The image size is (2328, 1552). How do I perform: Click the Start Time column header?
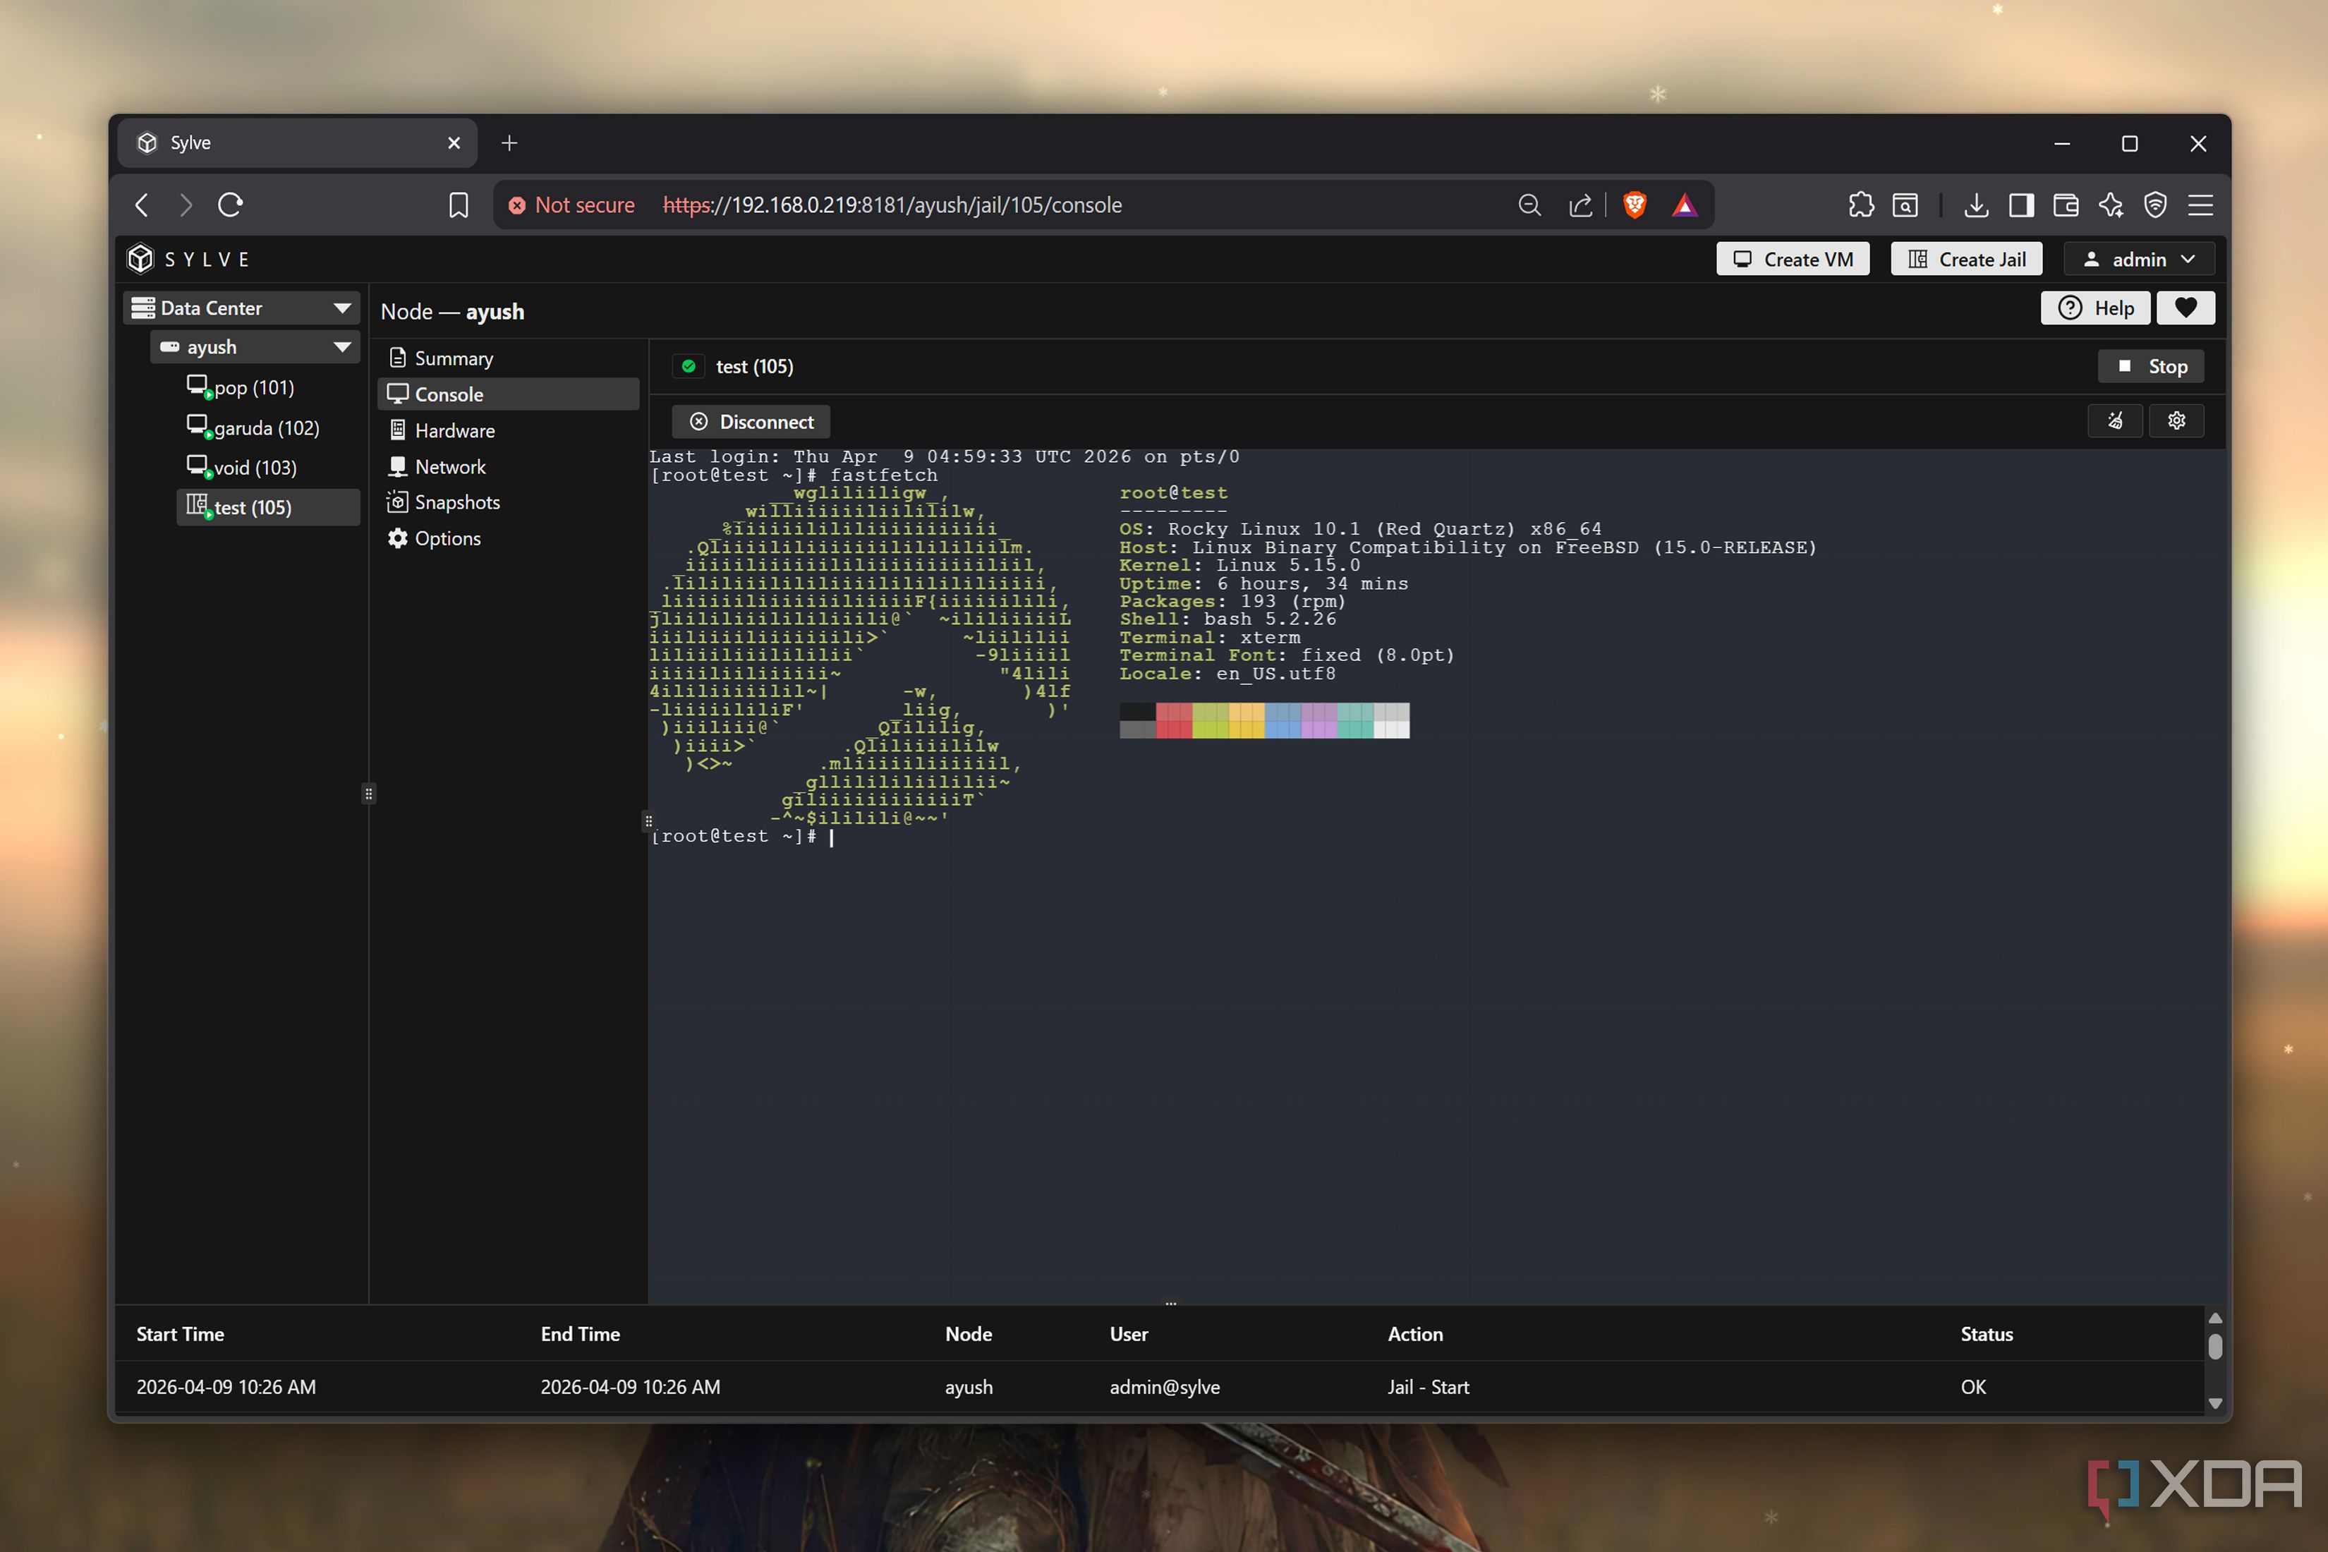[x=180, y=1334]
